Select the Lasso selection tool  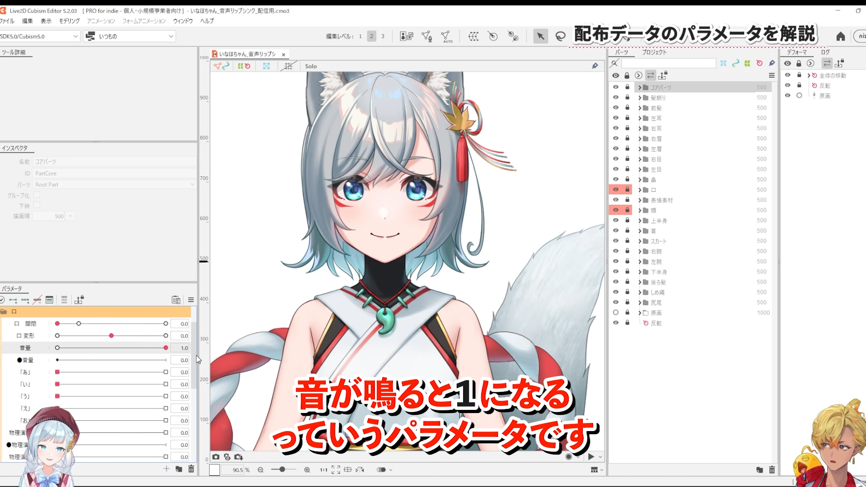[x=560, y=36]
